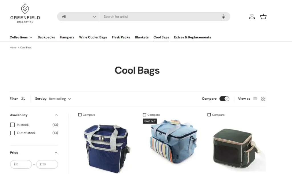Check the Out of stock filter
The height and width of the screenshot is (174, 292).
pos(12,133)
